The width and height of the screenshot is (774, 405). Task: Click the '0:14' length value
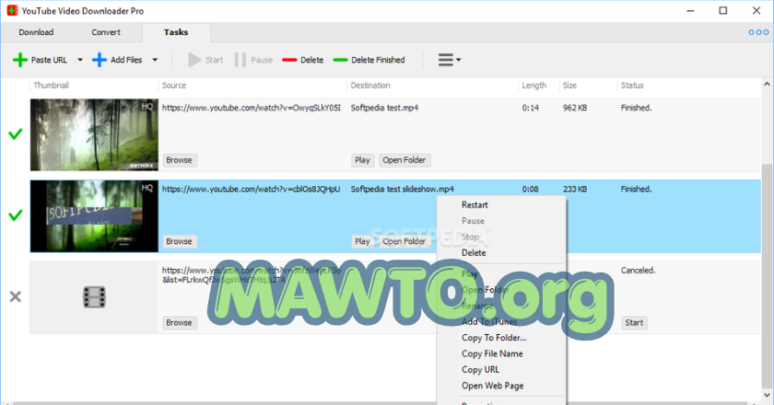click(x=531, y=108)
